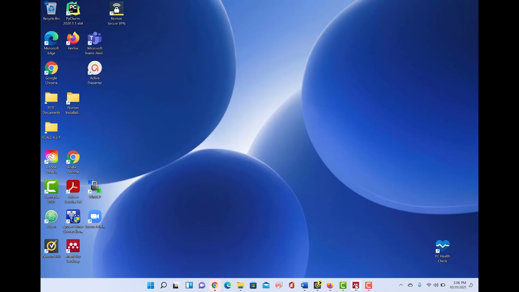Show hidden system tray icons
The image size is (519, 292).
click(x=401, y=286)
